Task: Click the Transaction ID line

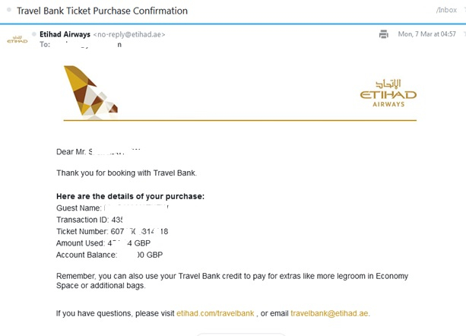Action: click(x=90, y=220)
